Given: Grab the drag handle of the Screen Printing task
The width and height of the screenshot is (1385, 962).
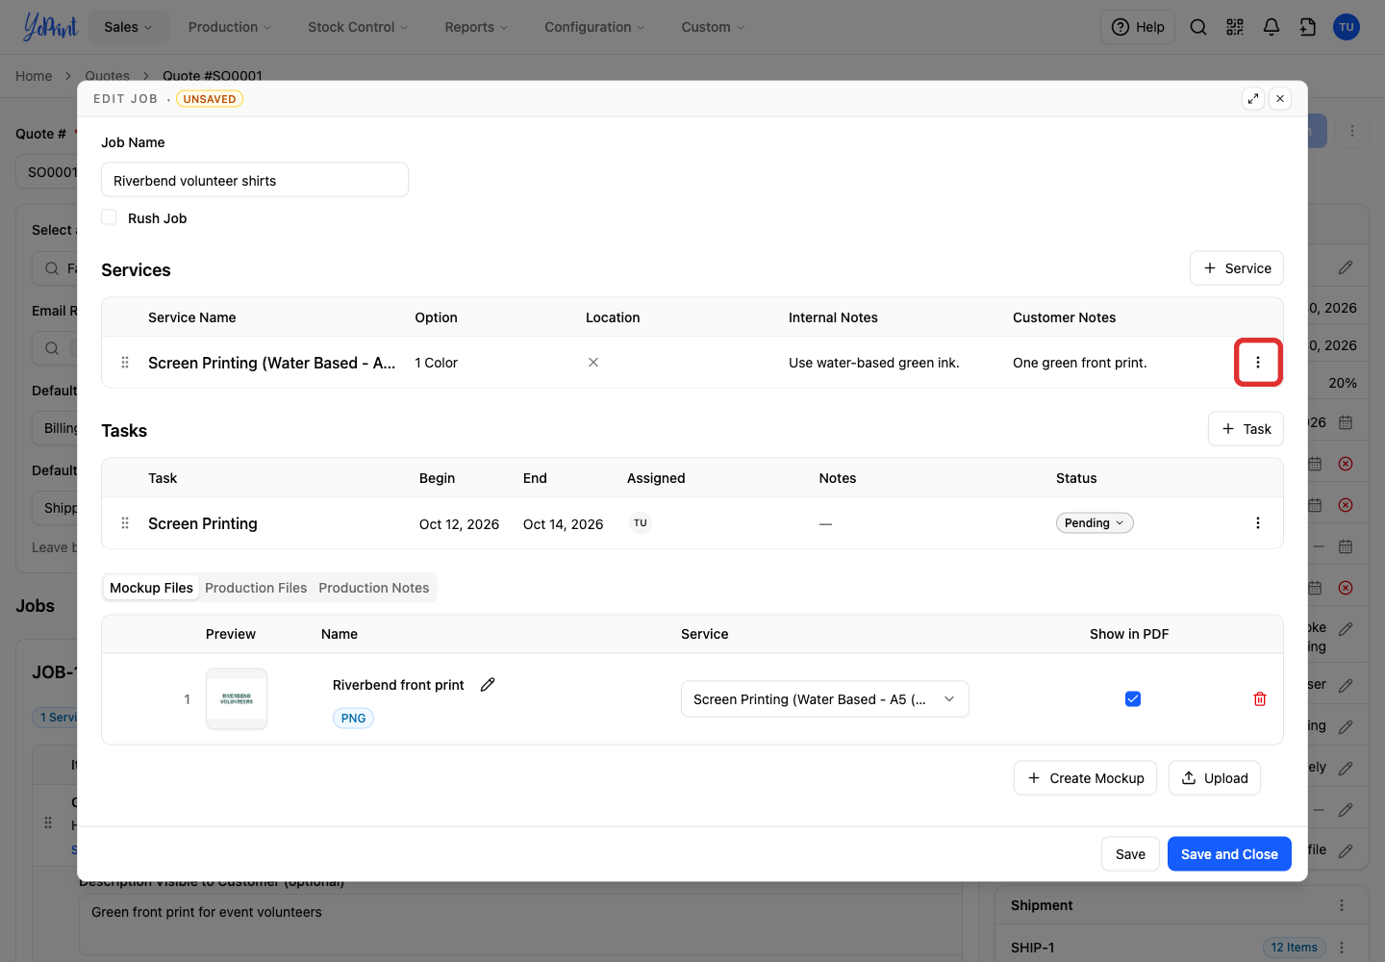Looking at the screenshot, I should click(125, 523).
